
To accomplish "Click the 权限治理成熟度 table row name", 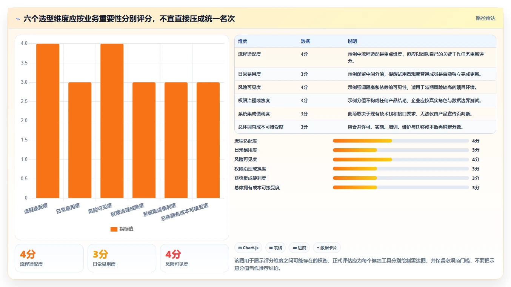I will coord(254,101).
